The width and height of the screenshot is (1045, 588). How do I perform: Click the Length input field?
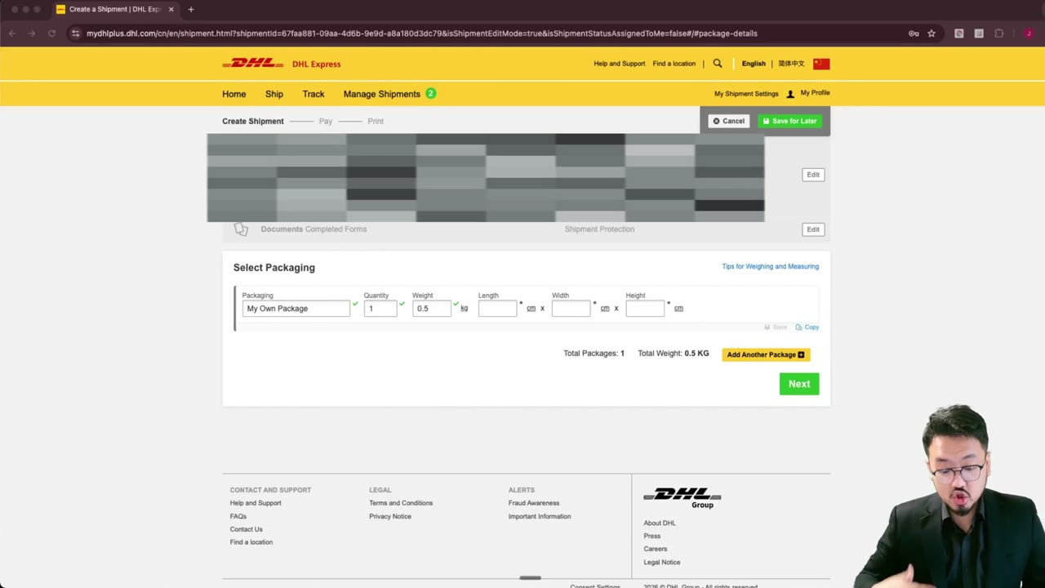tap(498, 309)
